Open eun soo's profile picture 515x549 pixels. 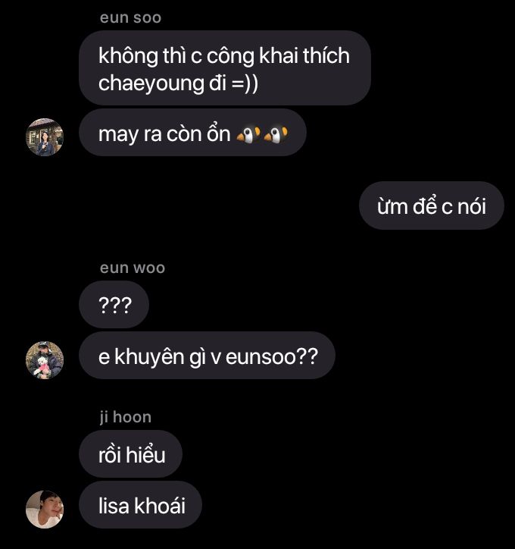45,137
